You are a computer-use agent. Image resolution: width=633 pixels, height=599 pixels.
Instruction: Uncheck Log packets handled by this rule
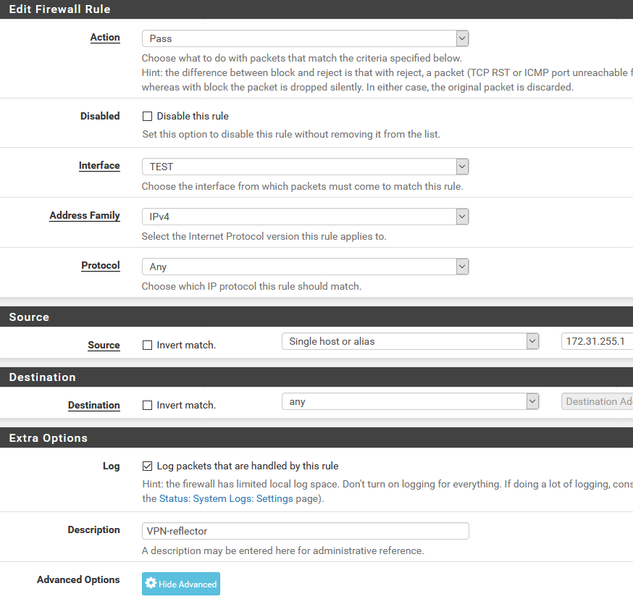pos(147,466)
